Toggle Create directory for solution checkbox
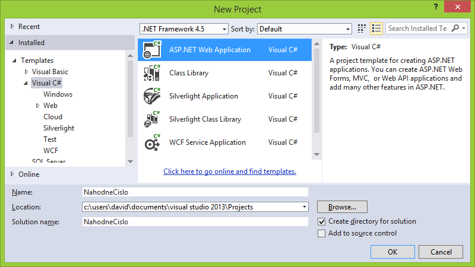The width and height of the screenshot is (475, 267). (x=321, y=221)
